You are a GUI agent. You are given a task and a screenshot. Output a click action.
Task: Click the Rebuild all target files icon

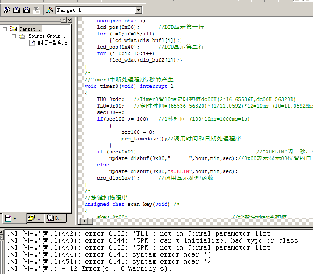[26, 10]
